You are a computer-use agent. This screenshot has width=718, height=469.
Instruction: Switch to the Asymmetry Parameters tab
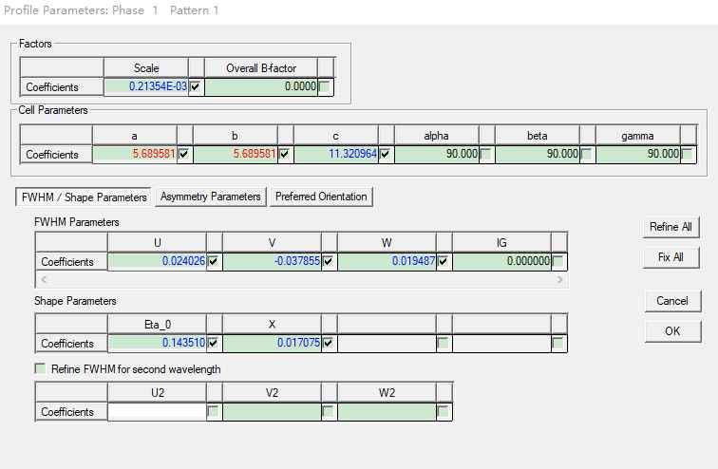pos(210,197)
